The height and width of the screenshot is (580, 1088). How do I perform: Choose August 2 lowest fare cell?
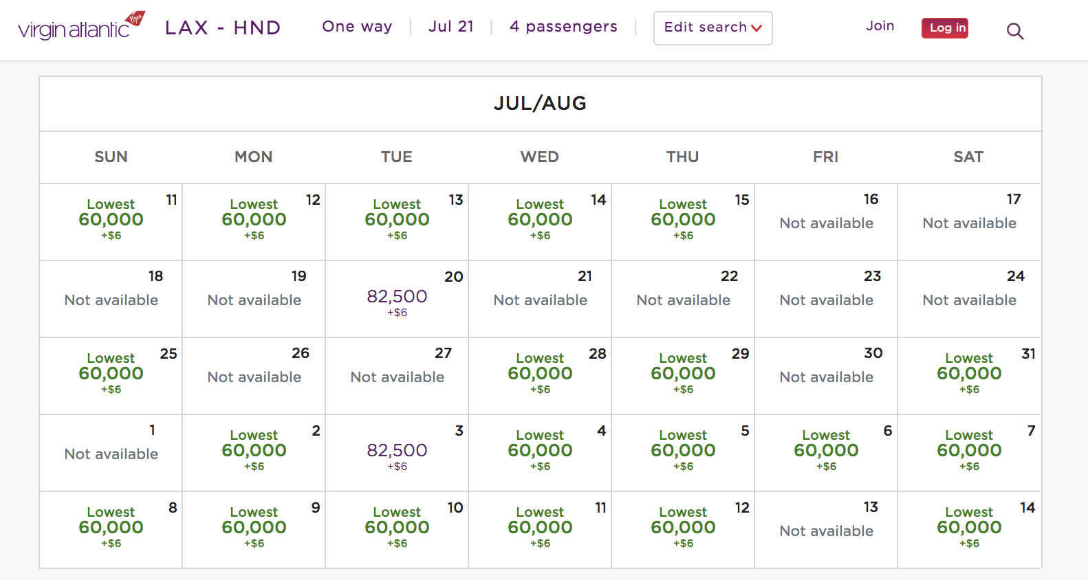point(254,451)
